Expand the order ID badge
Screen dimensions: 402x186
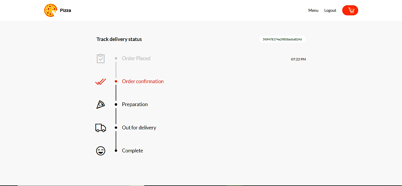coord(282,39)
